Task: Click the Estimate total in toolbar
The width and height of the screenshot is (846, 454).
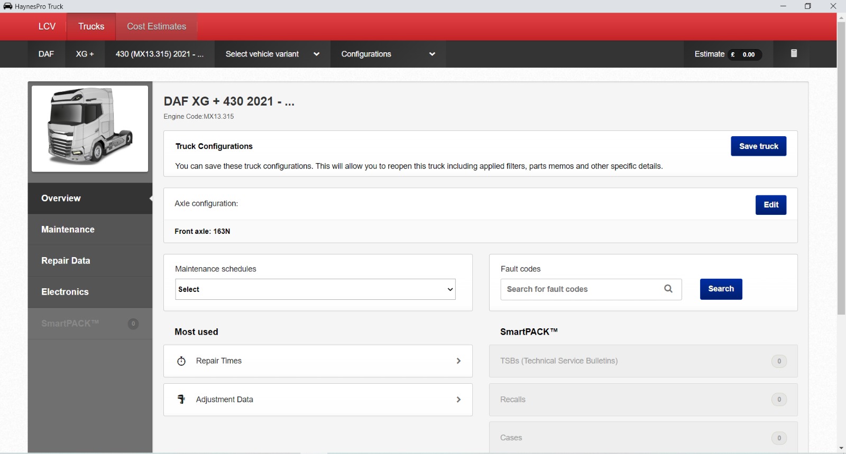Action: point(728,54)
